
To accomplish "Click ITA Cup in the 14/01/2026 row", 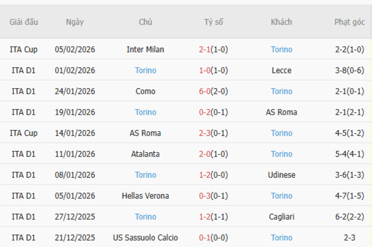I will (x=24, y=133).
